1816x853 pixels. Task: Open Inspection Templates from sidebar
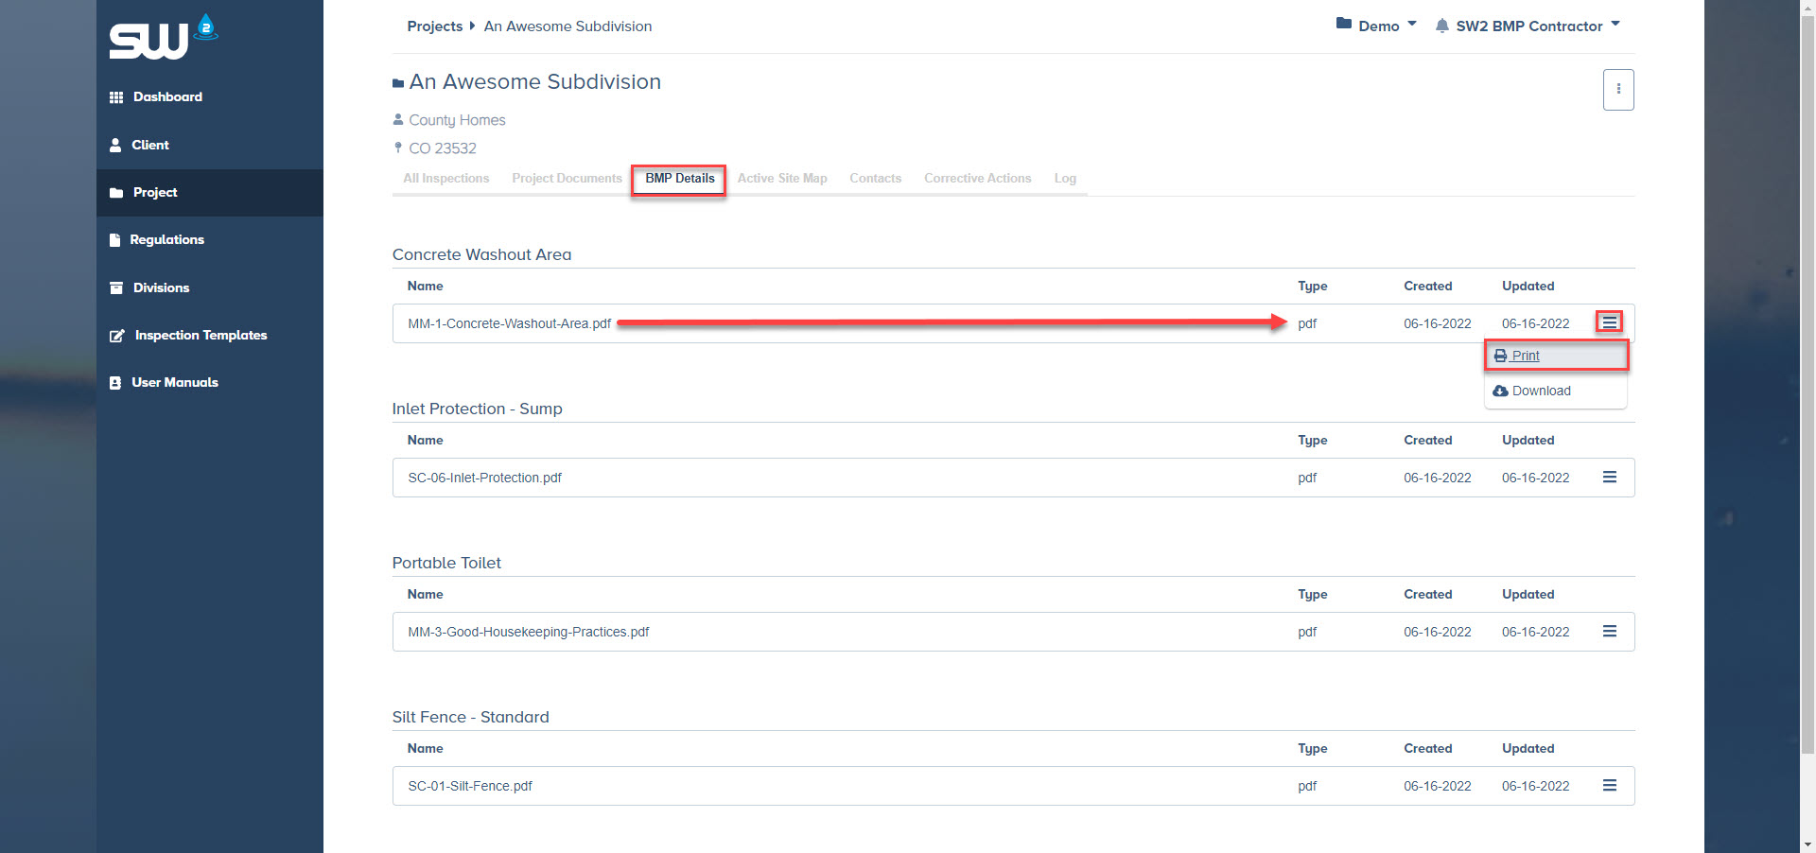point(201,336)
